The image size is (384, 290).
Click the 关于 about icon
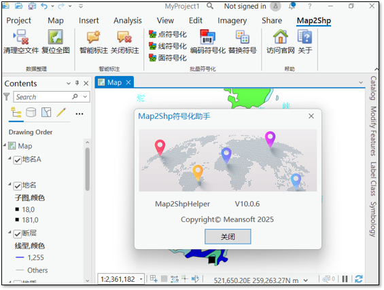click(x=305, y=37)
